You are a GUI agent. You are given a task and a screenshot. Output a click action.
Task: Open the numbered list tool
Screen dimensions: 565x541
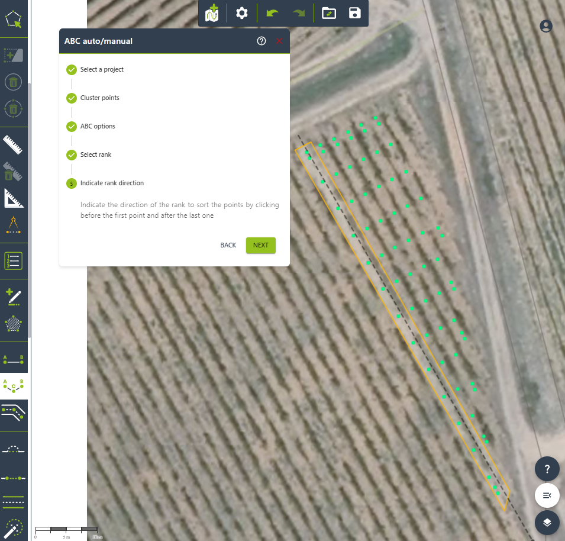(13, 261)
